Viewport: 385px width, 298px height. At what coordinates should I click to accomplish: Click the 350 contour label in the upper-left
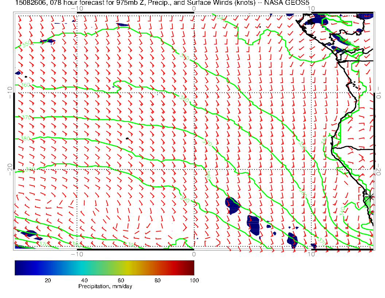pos(27,45)
